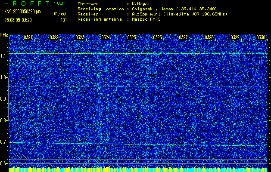Viewport: 271px width, 172px height.
Task: Click the 1.0 frequency axis label
Action: 3,77
